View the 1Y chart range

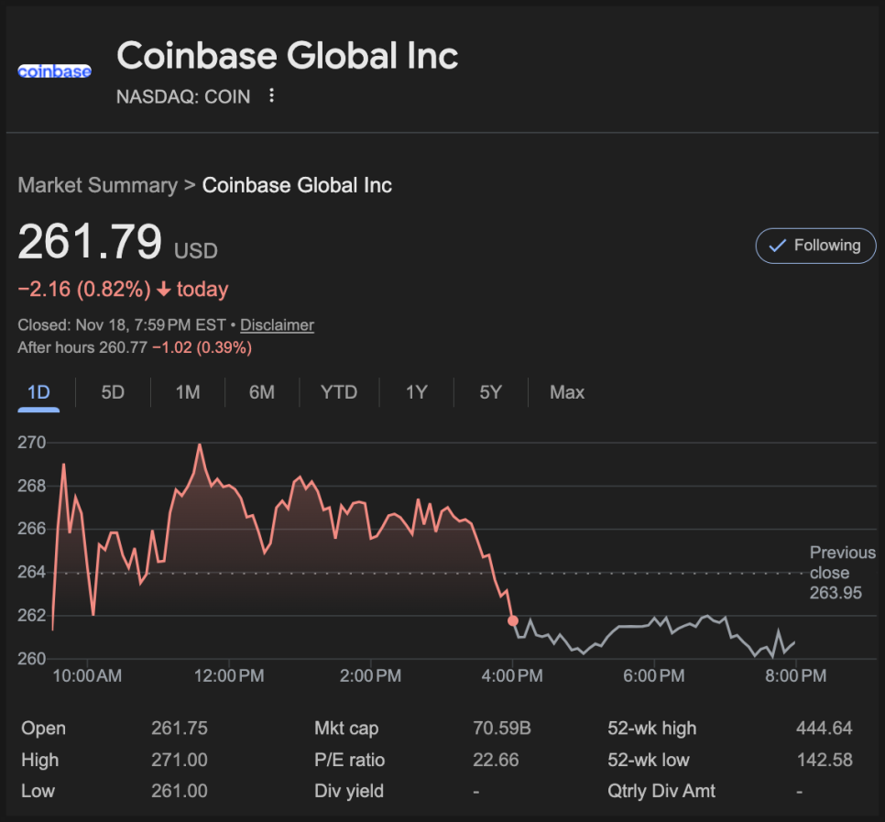417,392
